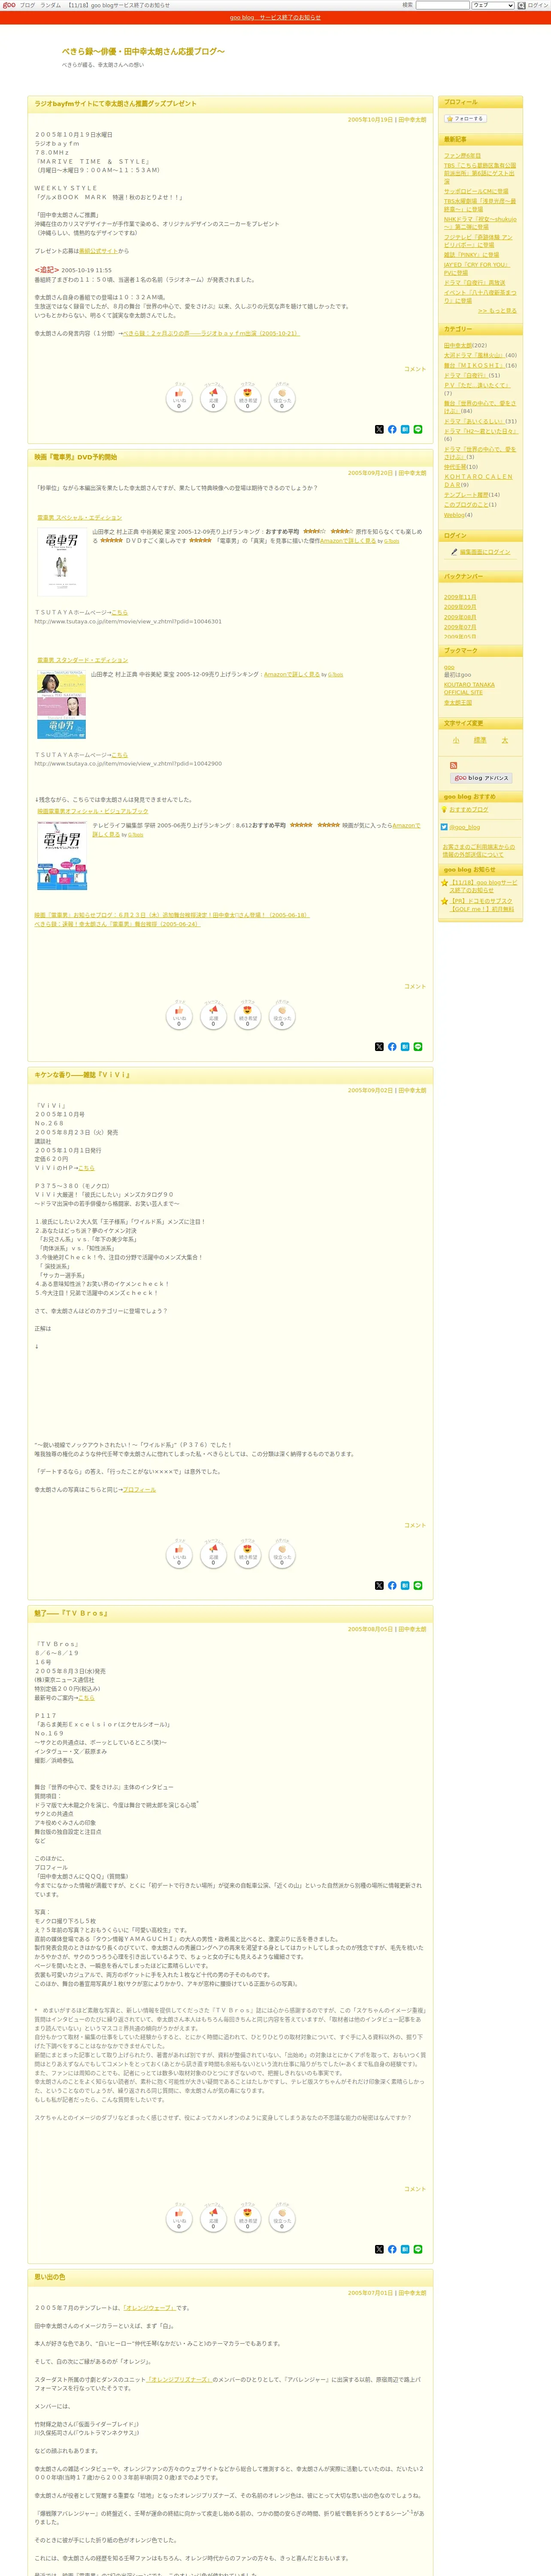Give 応援 reaction on ラジオbayfm post
This screenshot has height=2576, width=551.
click(213, 399)
